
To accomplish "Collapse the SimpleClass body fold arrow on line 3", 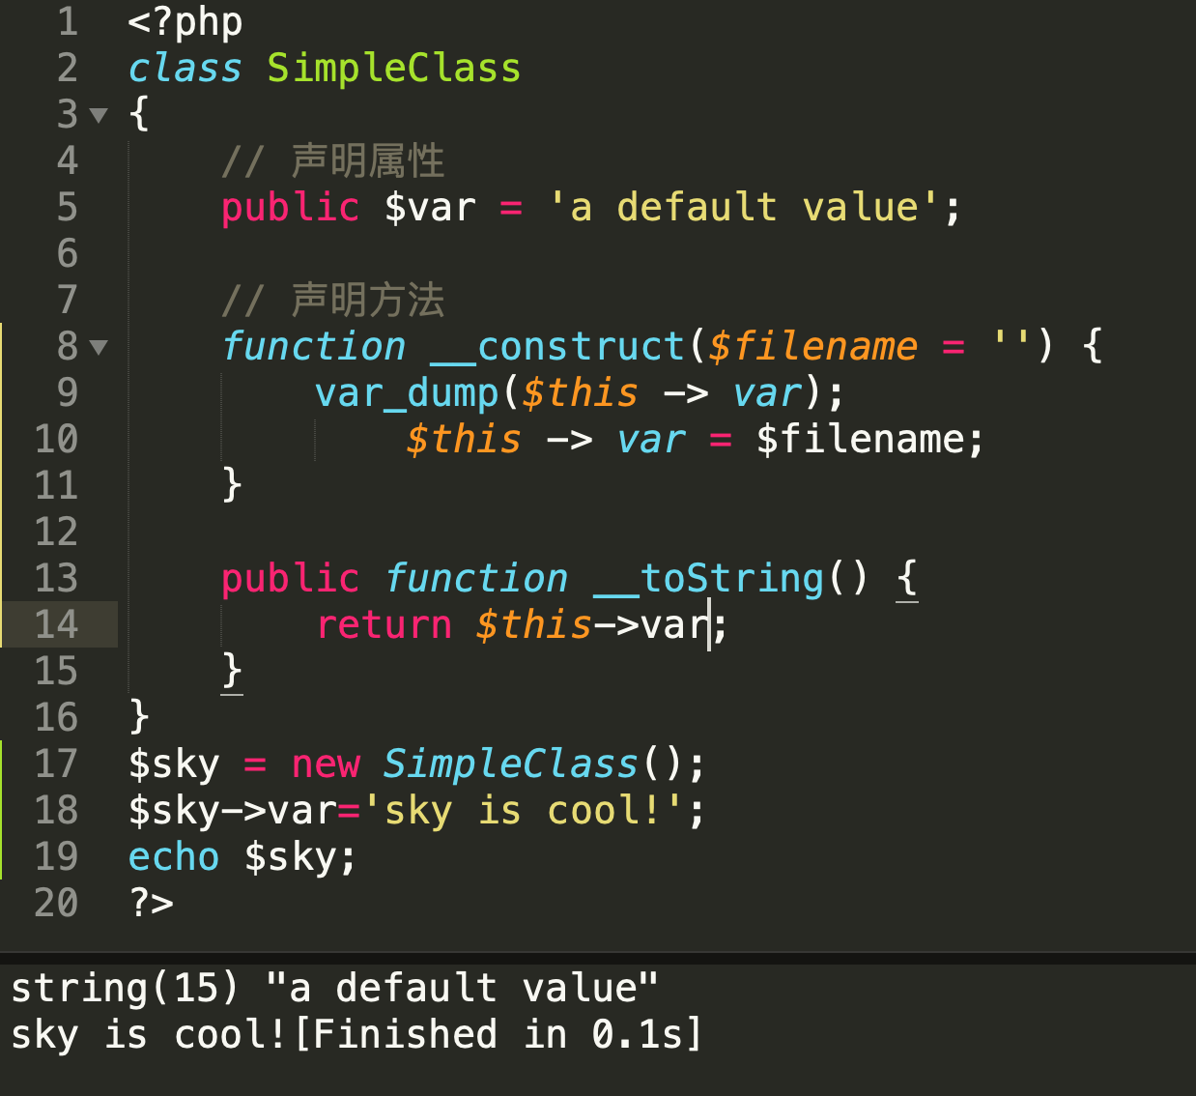I will pos(98,115).
